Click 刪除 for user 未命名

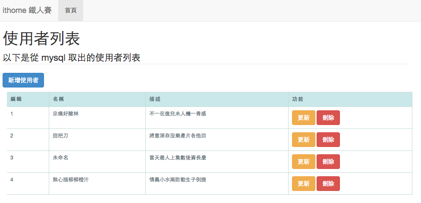click(328, 162)
